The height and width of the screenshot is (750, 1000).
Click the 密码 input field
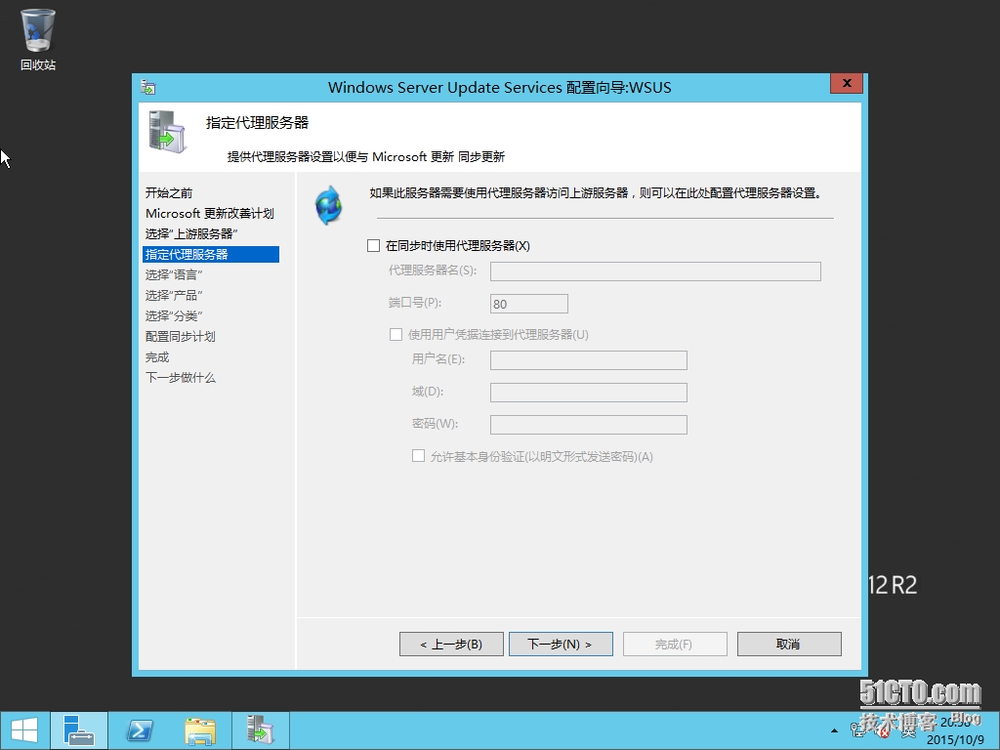tap(589, 425)
